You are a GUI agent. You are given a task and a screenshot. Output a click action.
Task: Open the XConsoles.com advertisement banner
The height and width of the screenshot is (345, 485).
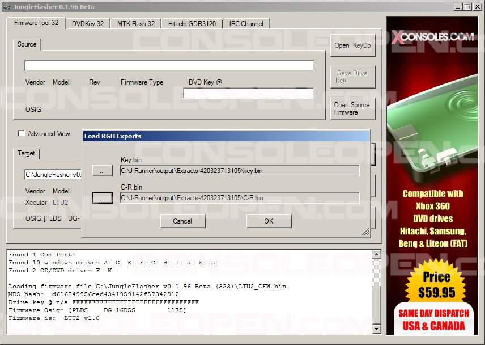(433, 176)
